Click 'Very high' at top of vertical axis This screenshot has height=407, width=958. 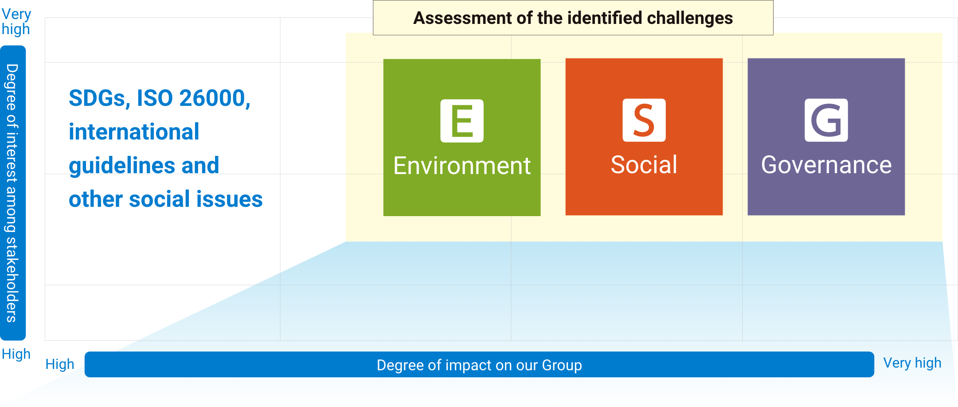pyautogui.click(x=16, y=21)
